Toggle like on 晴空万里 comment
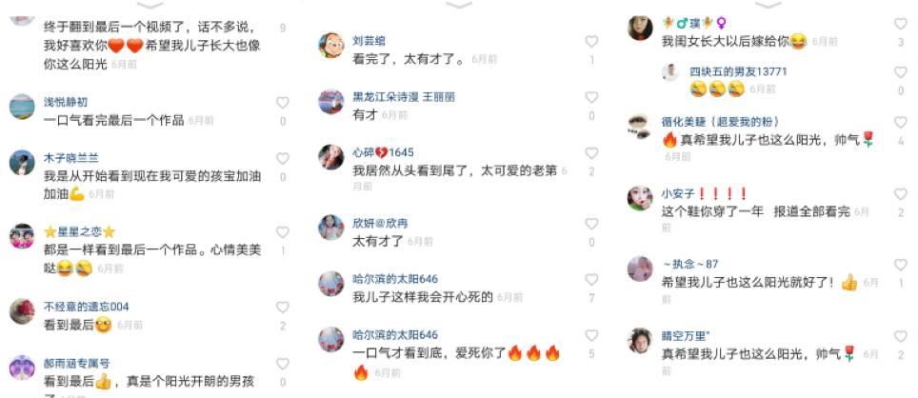 [x=901, y=336]
